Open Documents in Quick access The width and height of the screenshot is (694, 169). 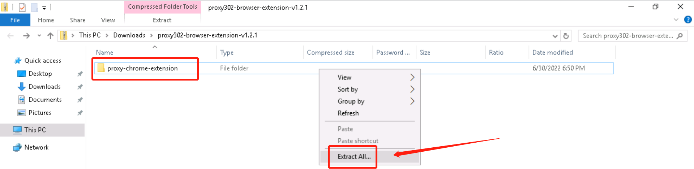pyautogui.click(x=45, y=100)
